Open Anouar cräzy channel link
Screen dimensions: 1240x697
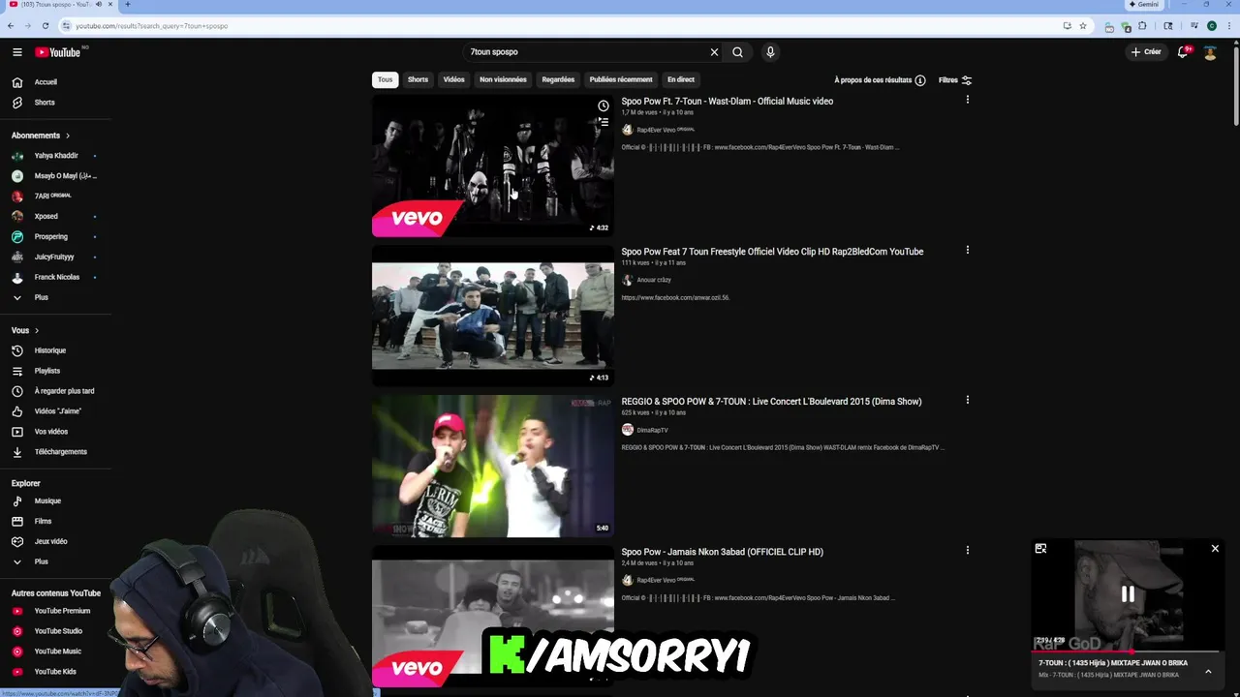654,280
